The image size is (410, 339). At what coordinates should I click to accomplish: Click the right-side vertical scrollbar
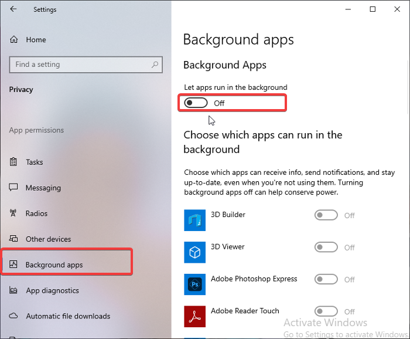[408, 87]
